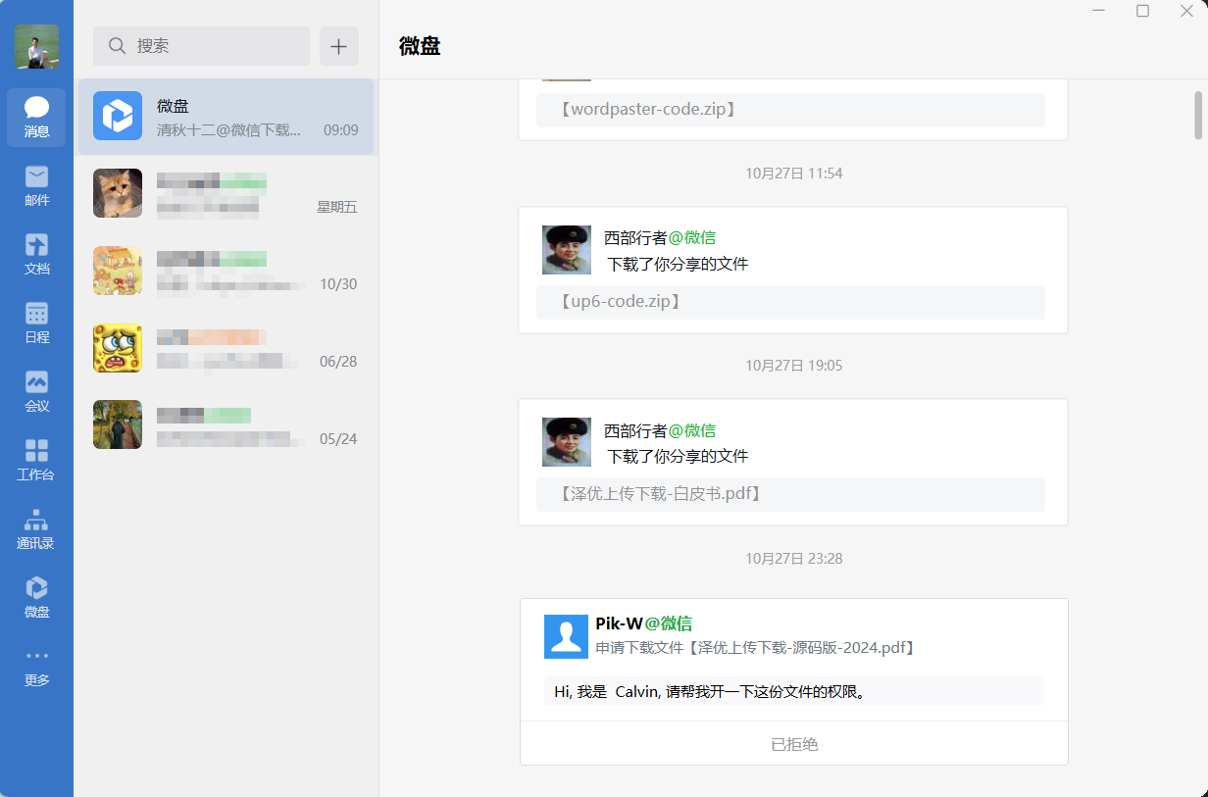1208x797 pixels.
Task: Click 清秋十二@微信下载 preview text
Action: pos(229,129)
